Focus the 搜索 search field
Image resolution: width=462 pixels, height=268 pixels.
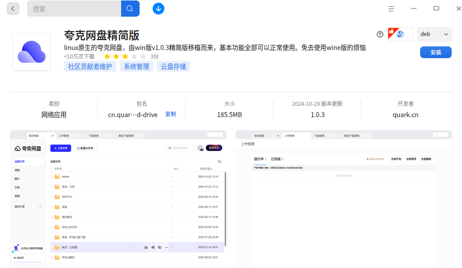click(74, 9)
